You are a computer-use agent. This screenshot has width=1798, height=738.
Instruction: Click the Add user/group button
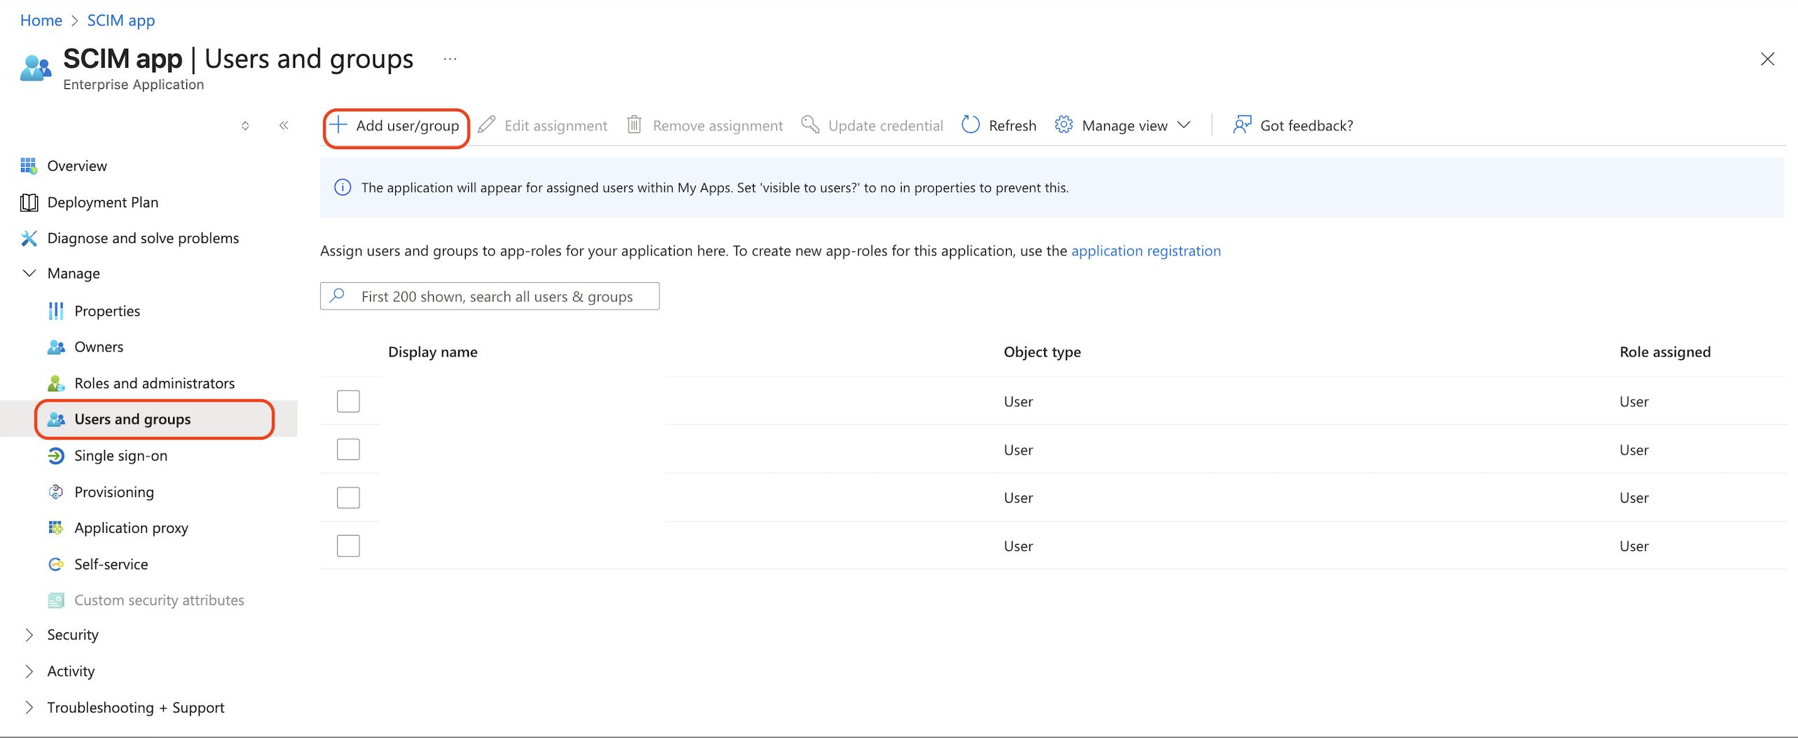point(395,125)
